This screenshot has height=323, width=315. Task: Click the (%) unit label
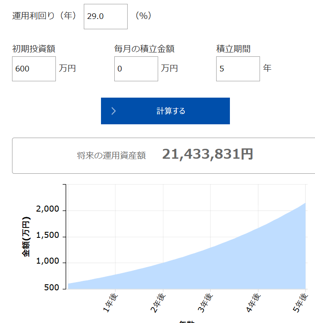(x=144, y=16)
